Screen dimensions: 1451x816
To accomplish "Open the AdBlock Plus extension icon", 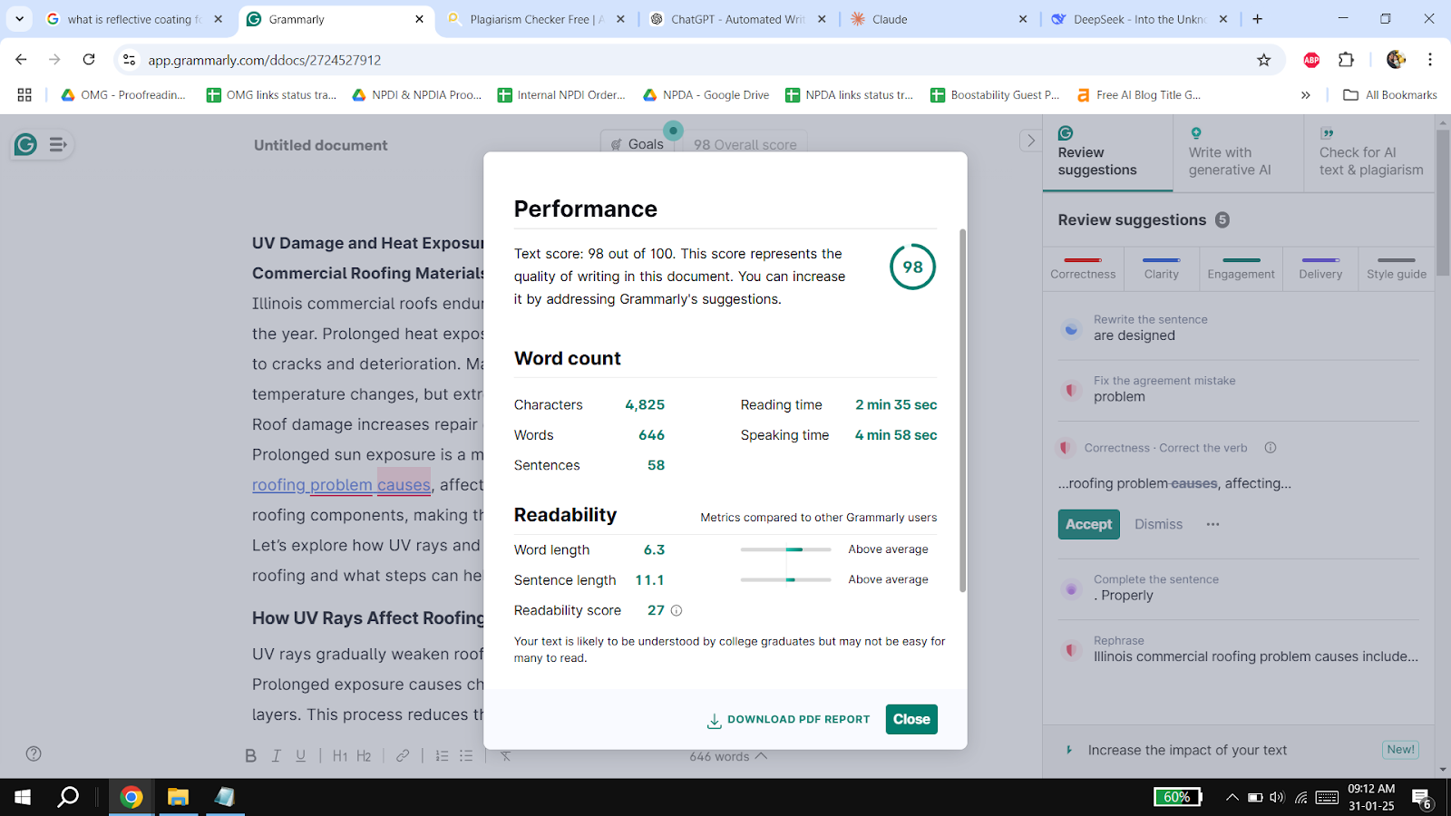I will tap(1311, 60).
